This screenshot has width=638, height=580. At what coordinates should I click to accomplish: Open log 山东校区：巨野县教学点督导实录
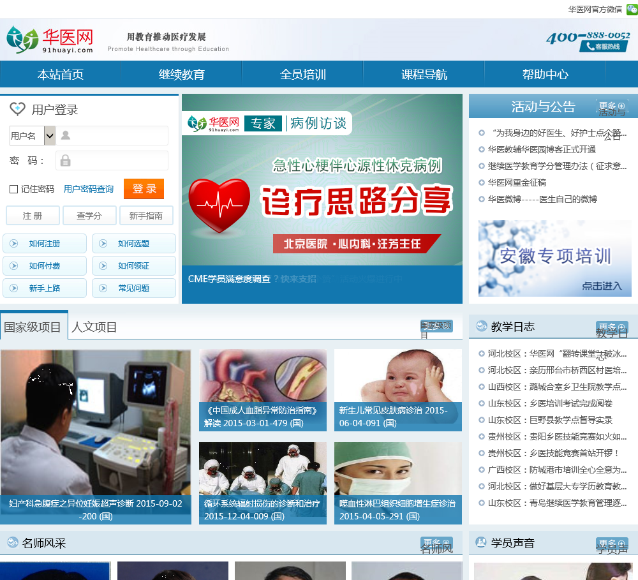550,420
